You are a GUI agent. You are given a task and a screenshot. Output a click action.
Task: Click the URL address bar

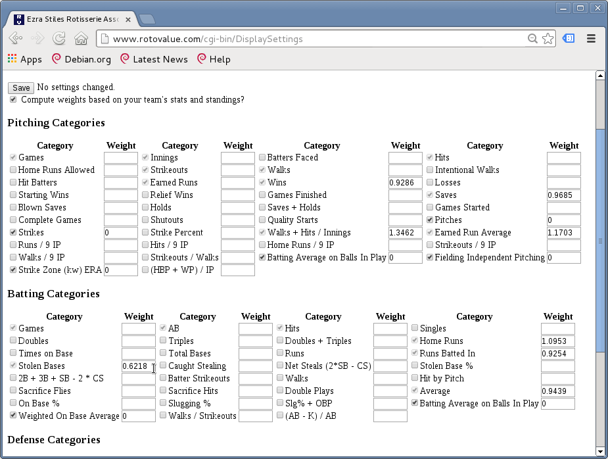pos(318,39)
